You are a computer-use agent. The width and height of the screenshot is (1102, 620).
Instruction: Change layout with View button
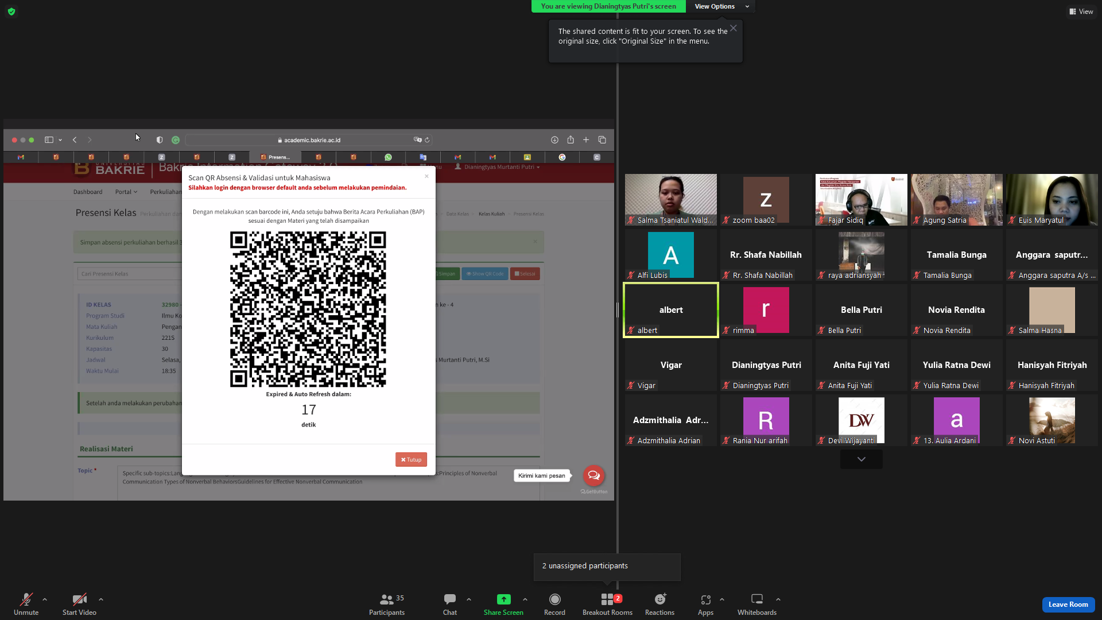(x=1081, y=11)
